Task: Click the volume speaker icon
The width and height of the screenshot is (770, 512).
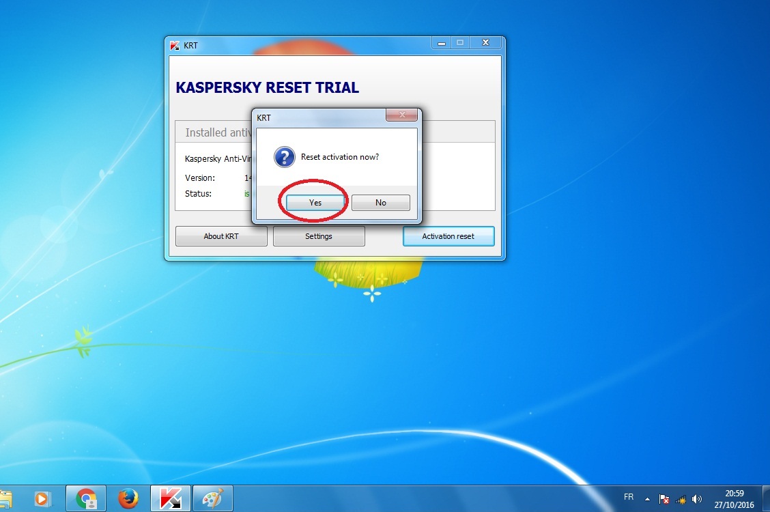Action: point(696,499)
